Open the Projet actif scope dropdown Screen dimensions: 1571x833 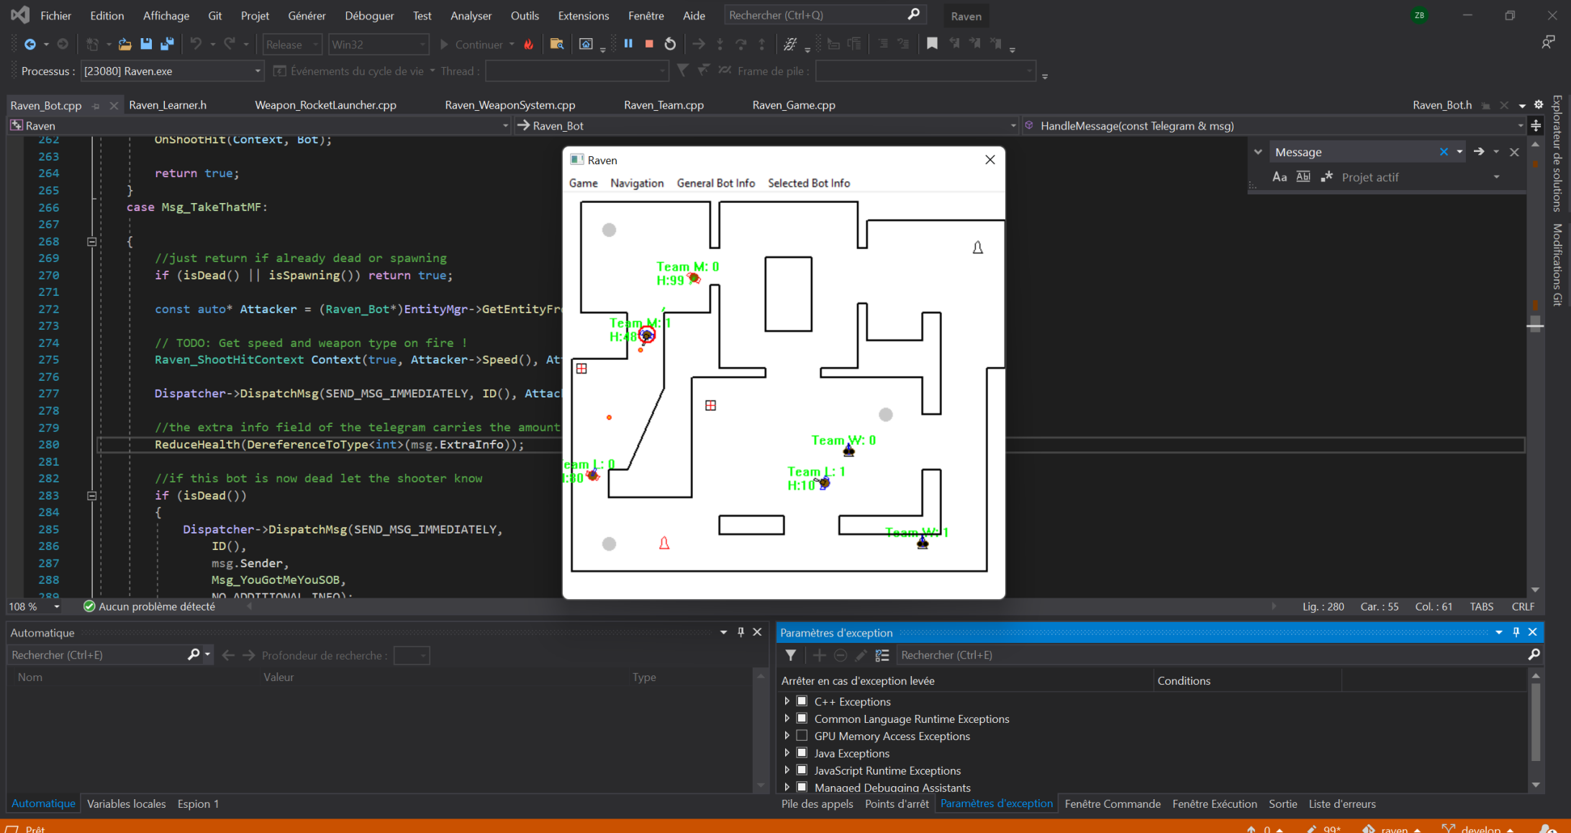pyautogui.click(x=1496, y=177)
